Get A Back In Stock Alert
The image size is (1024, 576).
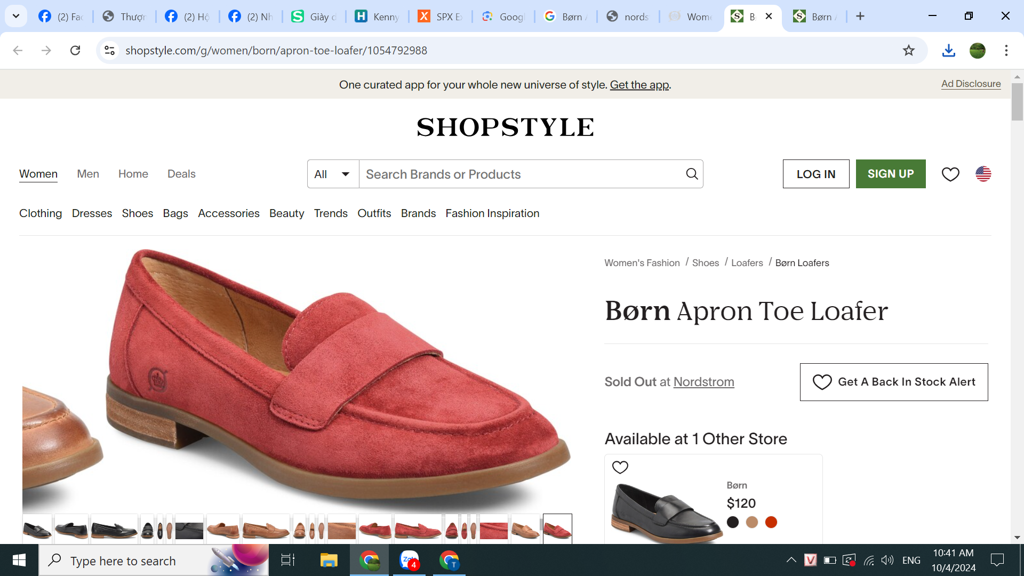pyautogui.click(x=894, y=382)
